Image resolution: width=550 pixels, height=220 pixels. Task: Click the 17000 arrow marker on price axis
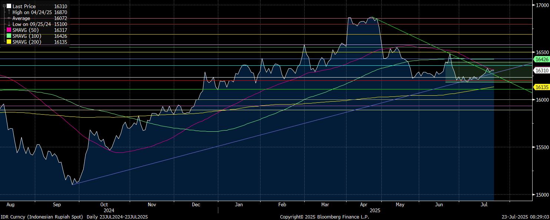pyautogui.click(x=533, y=5)
